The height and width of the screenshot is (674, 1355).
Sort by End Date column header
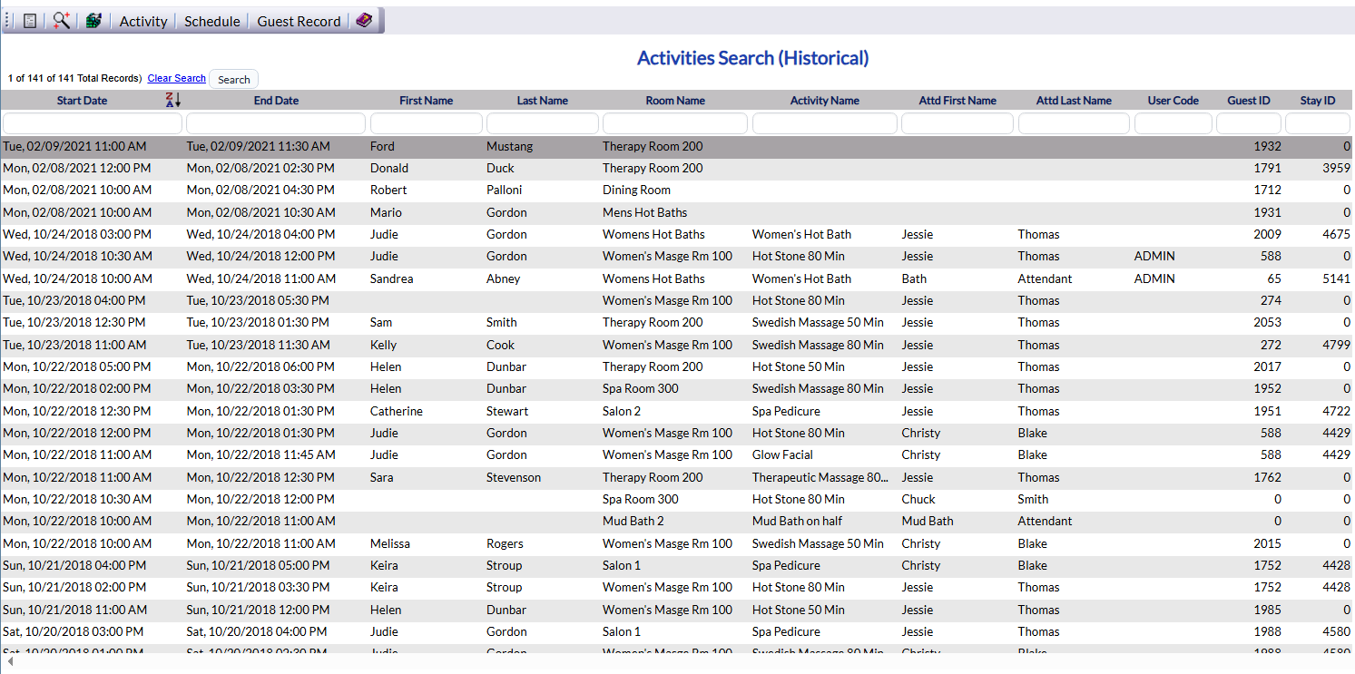(x=276, y=101)
